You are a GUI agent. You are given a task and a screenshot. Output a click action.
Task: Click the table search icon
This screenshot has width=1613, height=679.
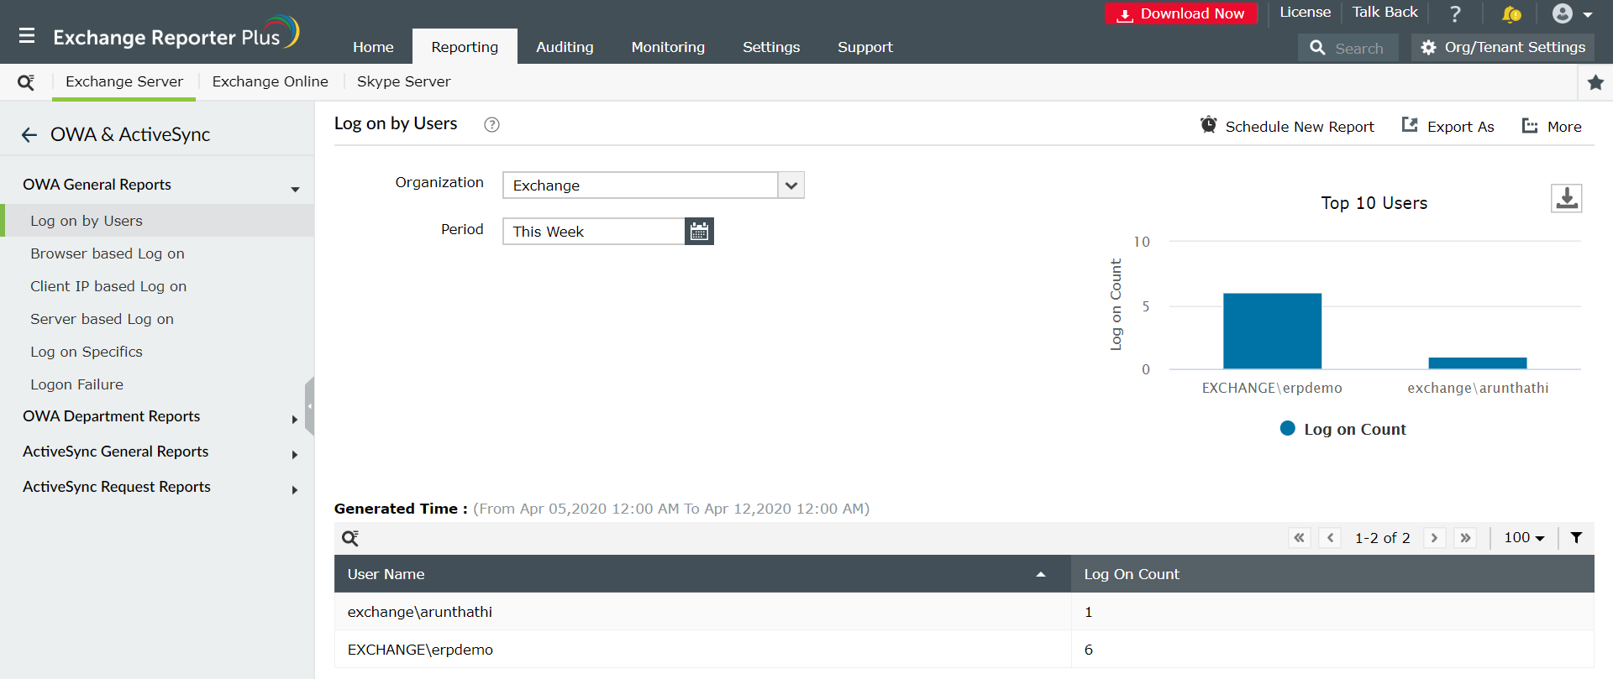(x=350, y=538)
